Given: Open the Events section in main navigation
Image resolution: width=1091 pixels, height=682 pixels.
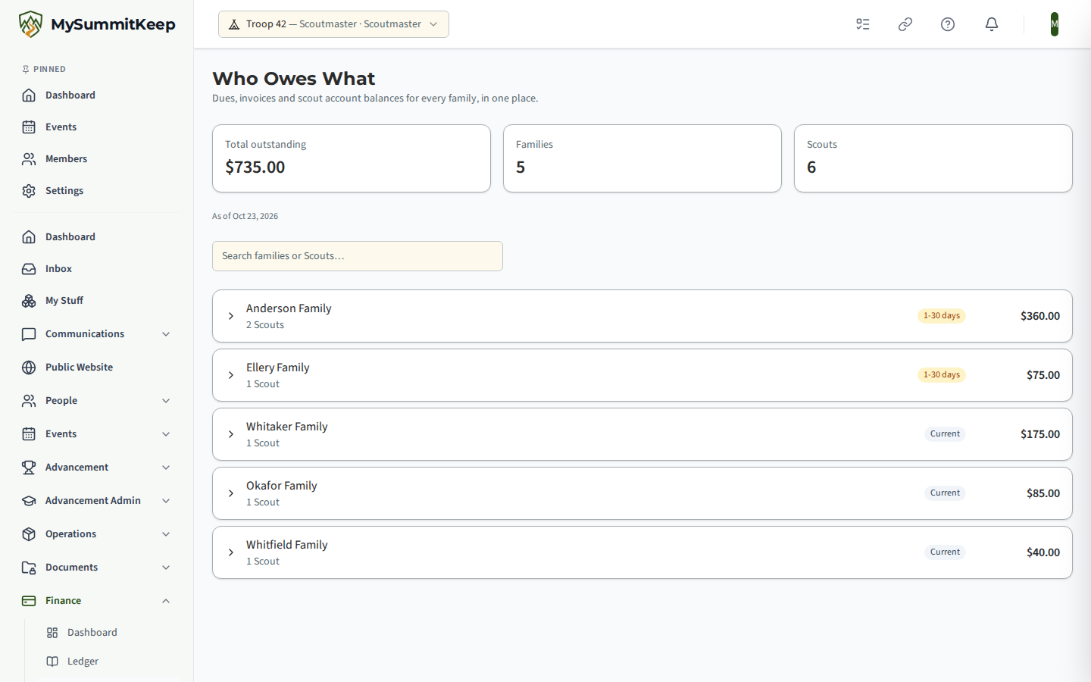Looking at the screenshot, I should coord(97,434).
